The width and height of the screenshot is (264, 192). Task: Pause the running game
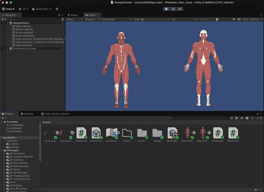point(173,9)
